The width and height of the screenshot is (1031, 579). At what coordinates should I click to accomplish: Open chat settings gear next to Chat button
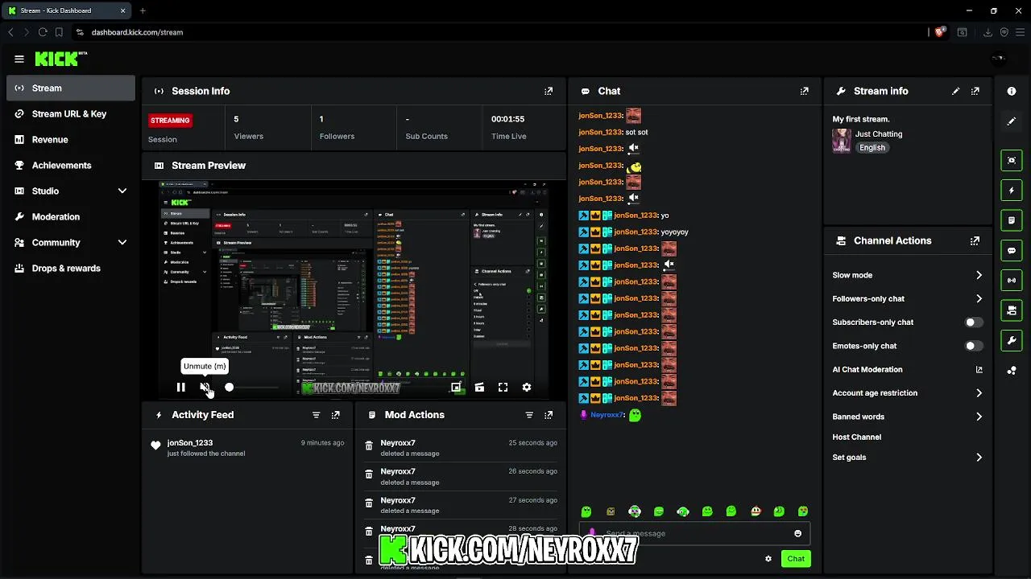[768, 559]
